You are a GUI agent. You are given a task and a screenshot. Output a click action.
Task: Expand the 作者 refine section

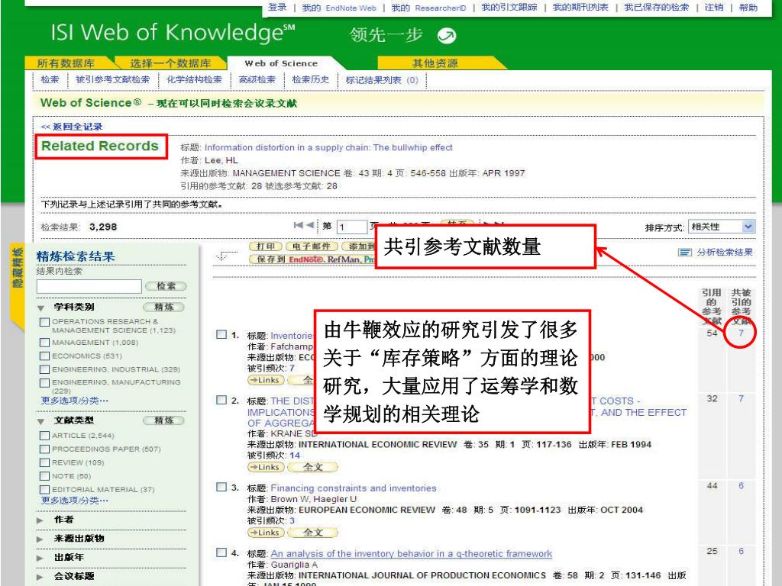pos(41,519)
